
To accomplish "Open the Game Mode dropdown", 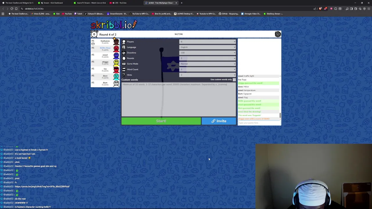I will (208, 64).
